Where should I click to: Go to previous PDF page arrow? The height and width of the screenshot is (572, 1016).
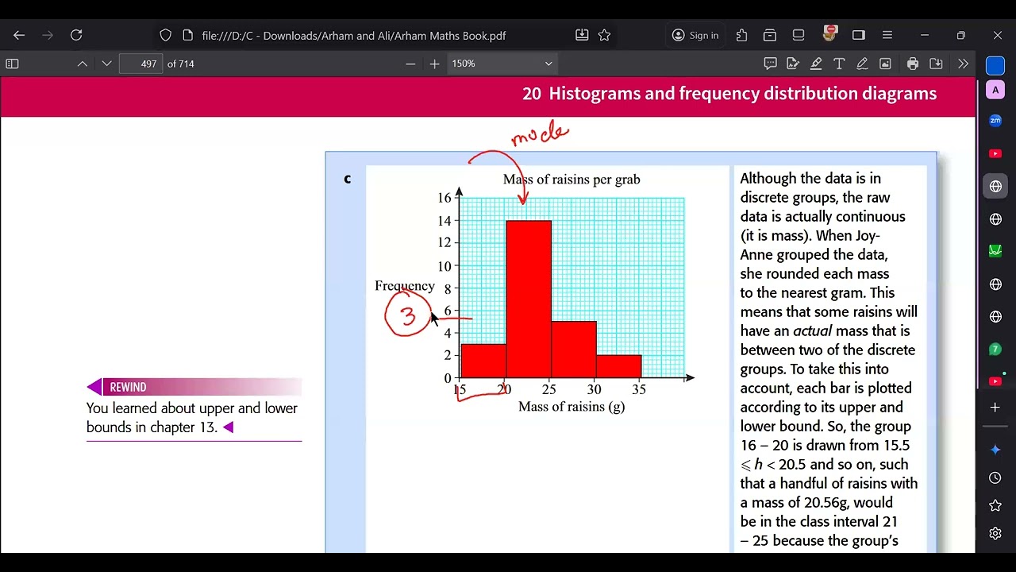pyautogui.click(x=83, y=64)
